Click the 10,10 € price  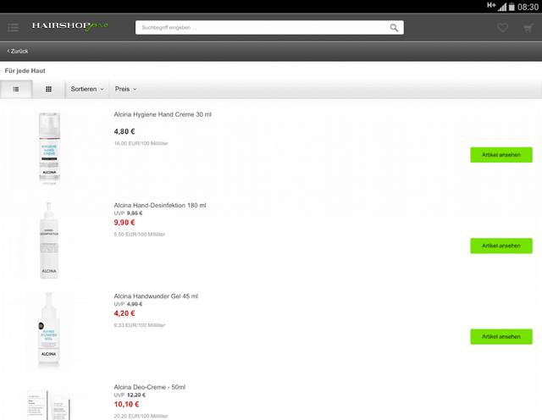point(126,405)
